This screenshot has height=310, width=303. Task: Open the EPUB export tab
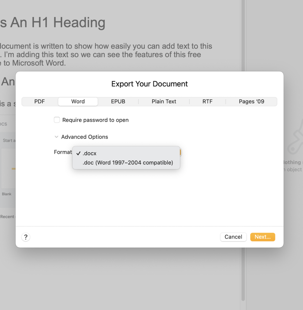tap(118, 101)
